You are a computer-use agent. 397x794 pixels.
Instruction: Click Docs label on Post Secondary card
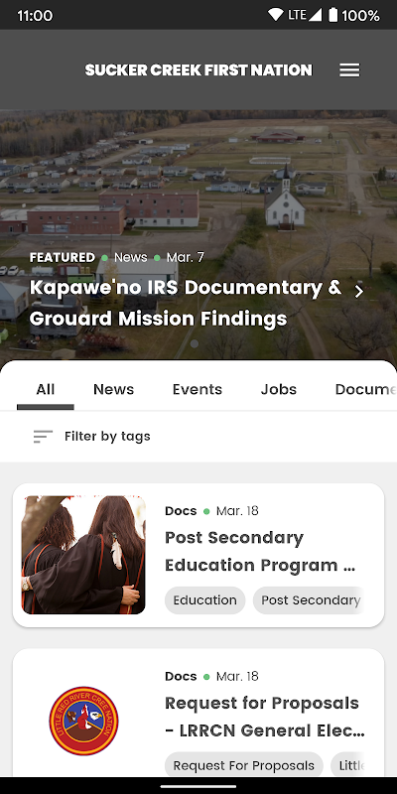[181, 511]
